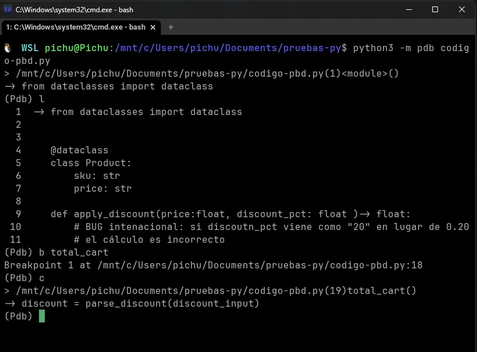Image resolution: width=477 pixels, height=352 pixels.
Task: Click the green cursor block
Action: coord(42,317)
